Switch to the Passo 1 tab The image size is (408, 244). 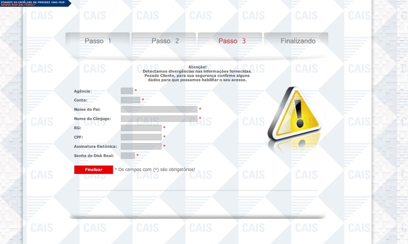click(97, 41)
